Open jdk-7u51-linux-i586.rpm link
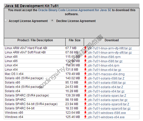This screenshot has width=143, height=121. [x=104, y=57]
